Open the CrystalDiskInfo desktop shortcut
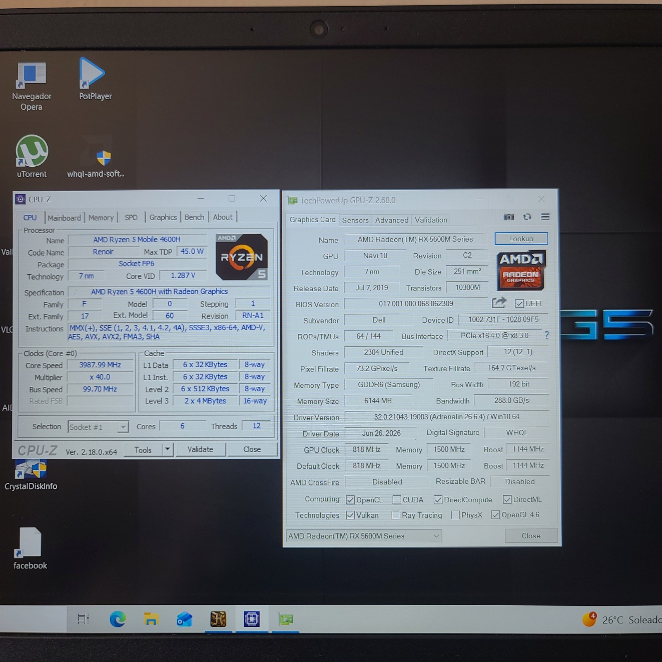The height and width of the screenshot is (662, 662). coord(31,476)
